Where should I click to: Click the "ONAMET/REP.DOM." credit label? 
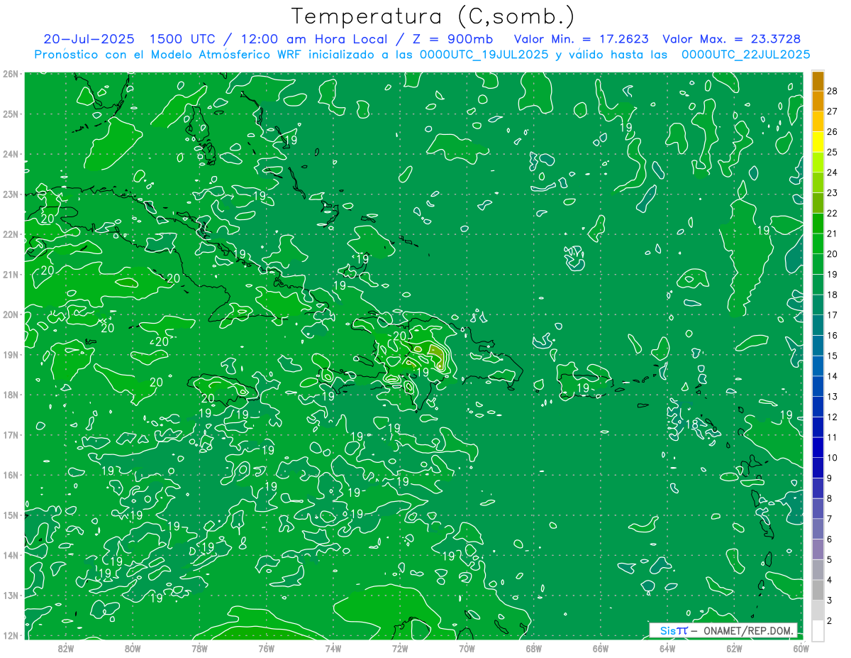(749, 630)
